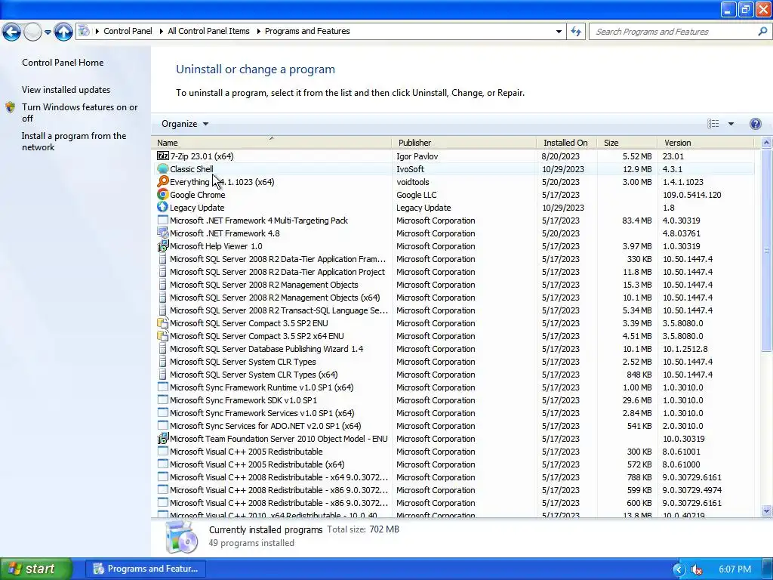Click the Google Chrome icon

(163, 194)
